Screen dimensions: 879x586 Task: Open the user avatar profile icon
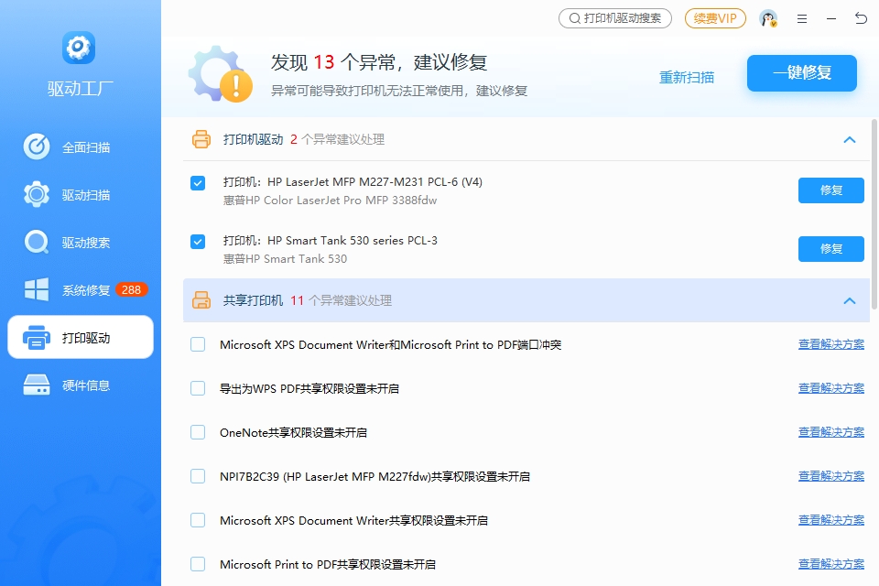pyautogui.click(x=768, y=18)
